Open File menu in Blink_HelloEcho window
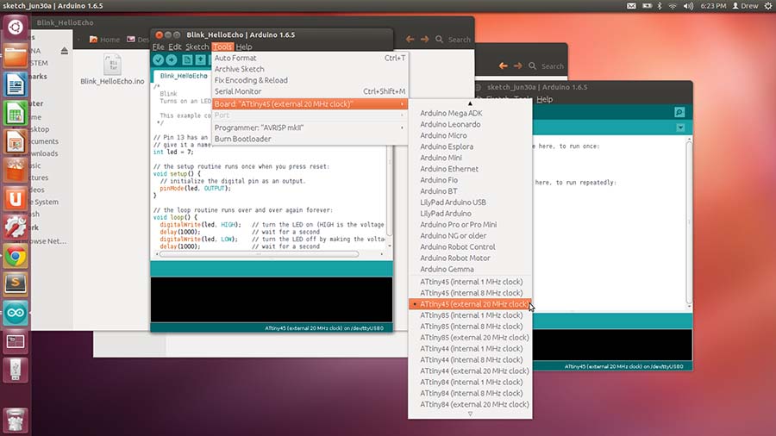 [158, 47]
